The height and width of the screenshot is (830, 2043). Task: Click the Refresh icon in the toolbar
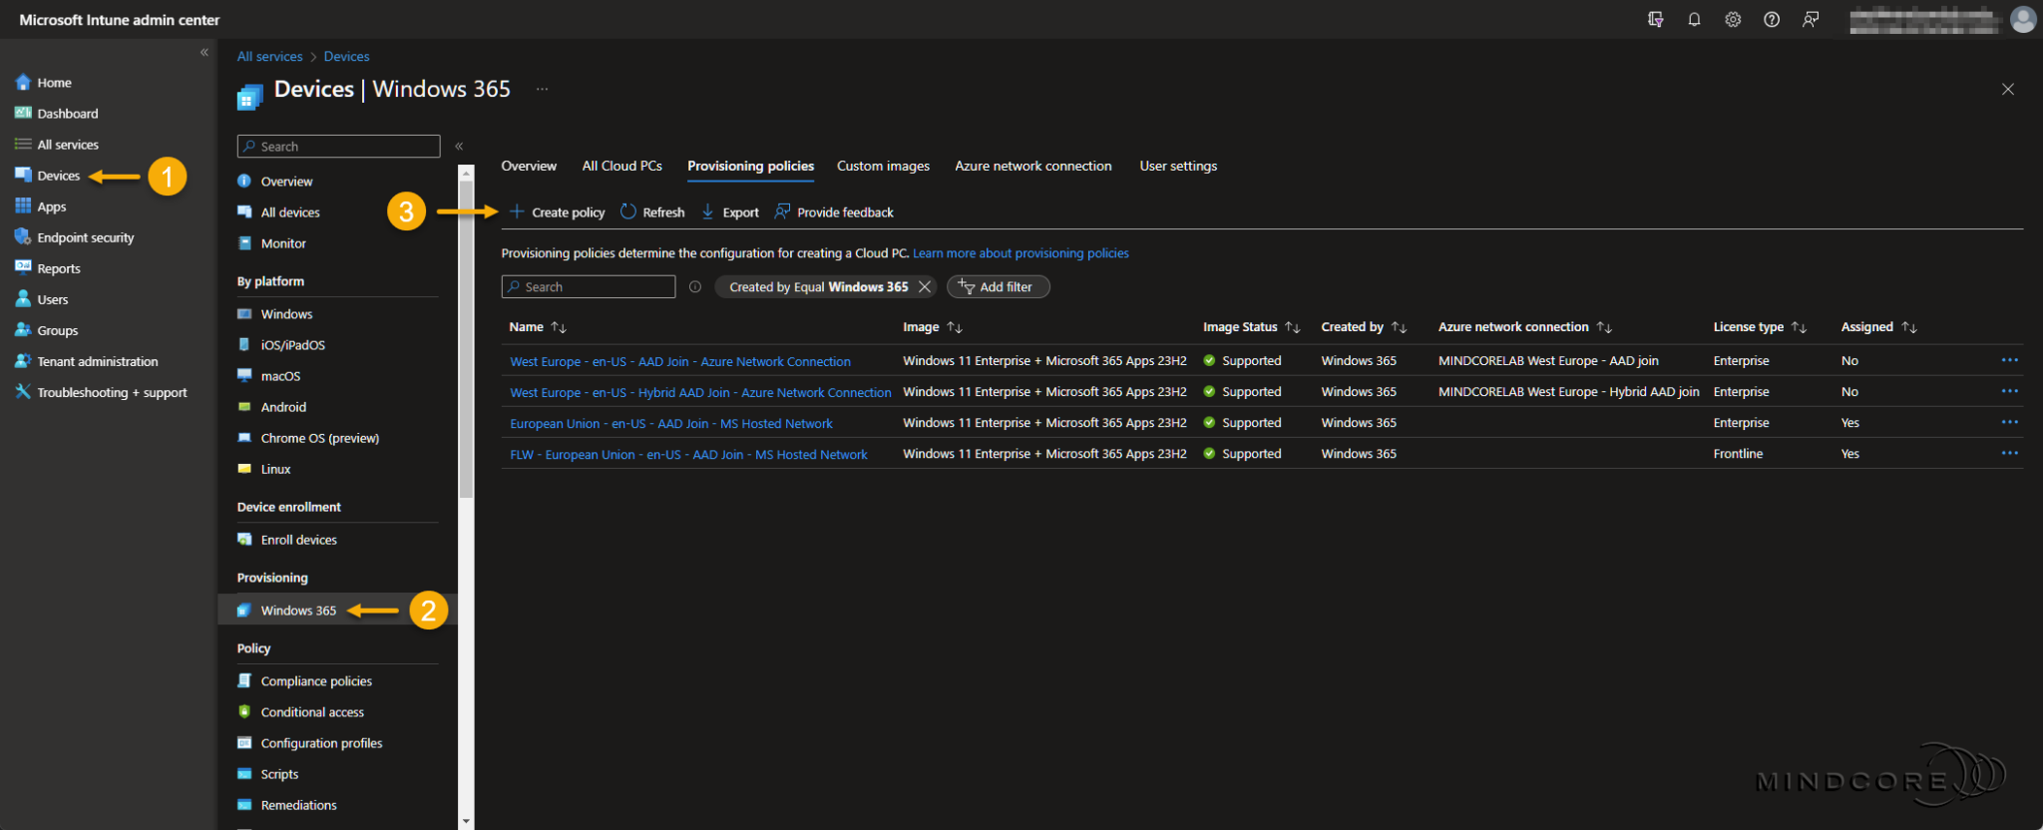pyautogui.click(x=628, y=212)
